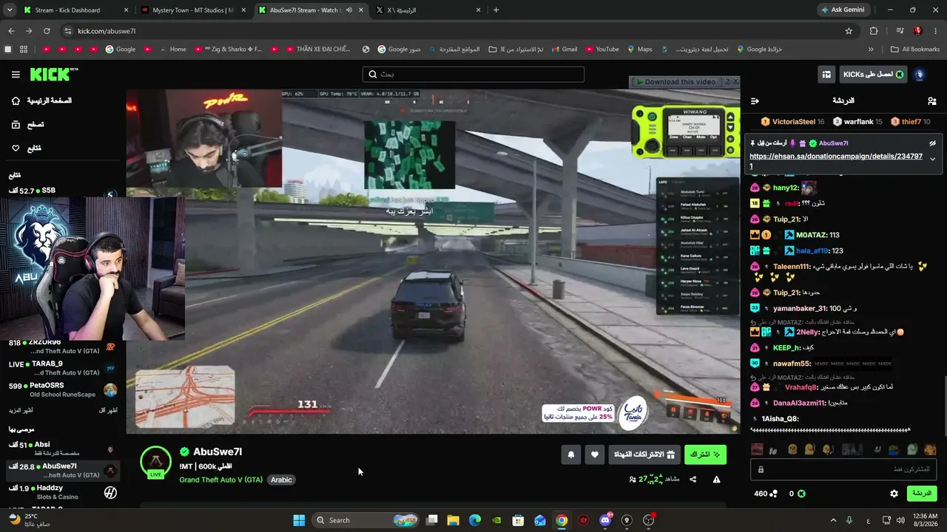
Task: Open File Explorer from the taskbar
Action: pos(454,520)
